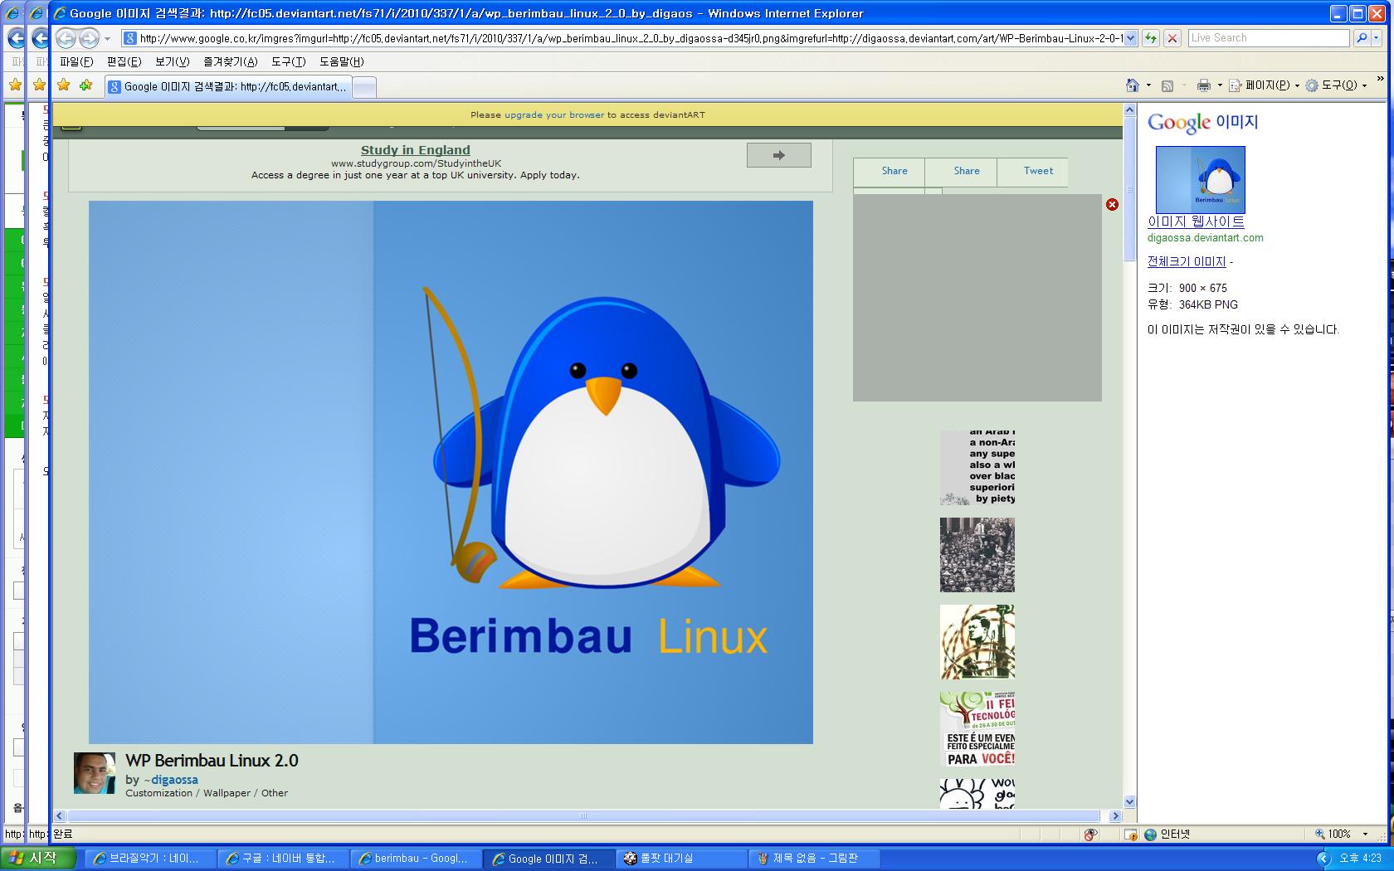Open the 'ESTE É UM EVENTO' thumbnail

[x=977, y=729]
